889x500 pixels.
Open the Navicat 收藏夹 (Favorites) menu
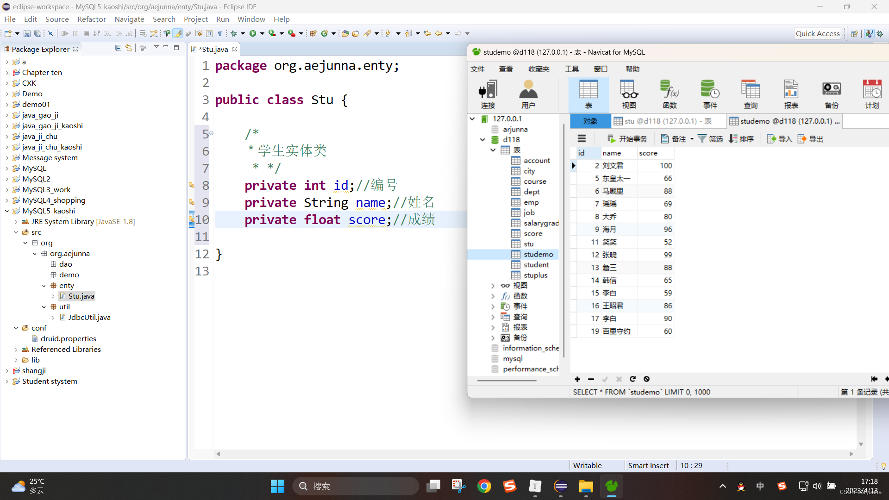click(539, 69)
